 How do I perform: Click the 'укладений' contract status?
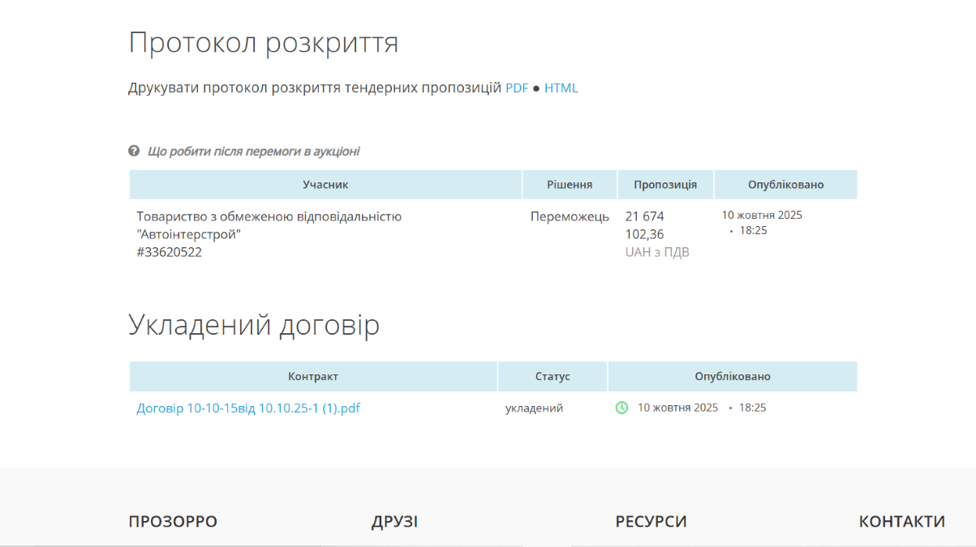534,408
